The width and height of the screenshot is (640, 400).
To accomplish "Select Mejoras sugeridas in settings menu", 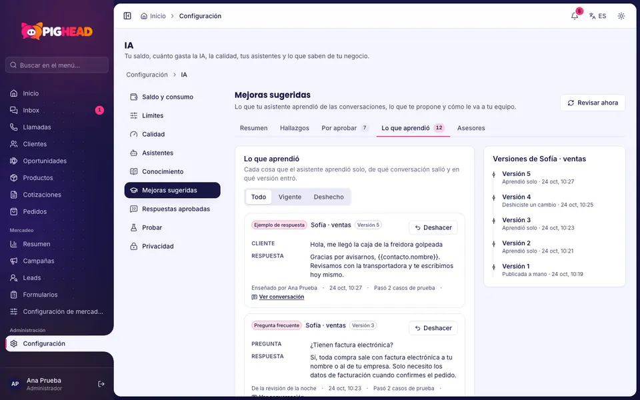I will 172,190.
